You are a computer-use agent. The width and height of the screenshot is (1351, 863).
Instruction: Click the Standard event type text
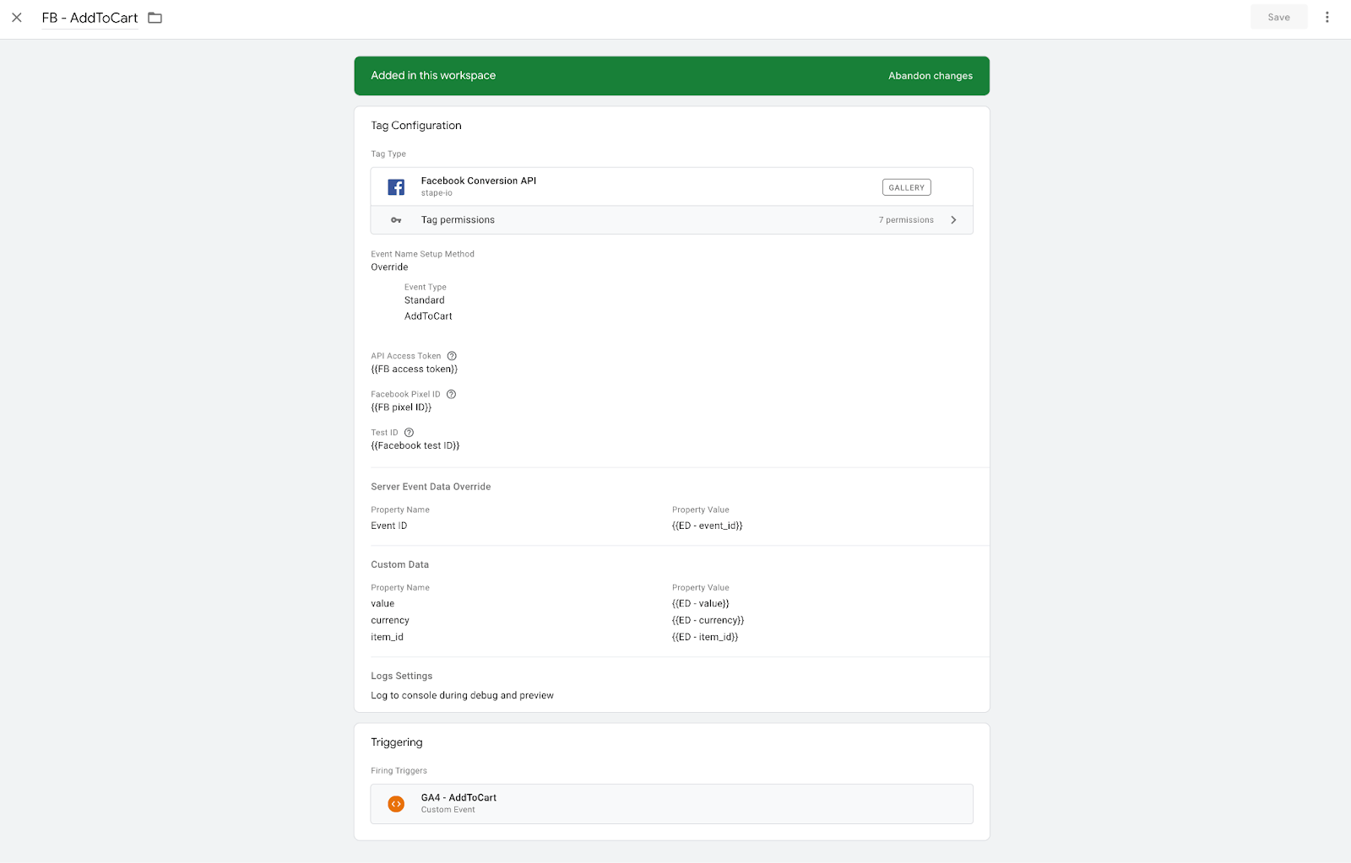tap(424, 300)
